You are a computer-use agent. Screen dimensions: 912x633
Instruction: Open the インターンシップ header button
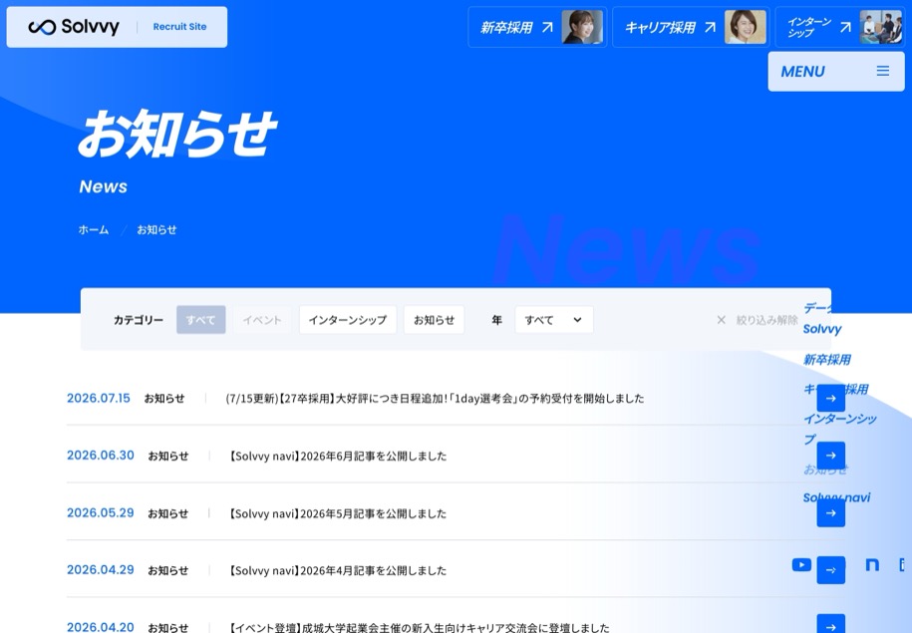point(840,27)
